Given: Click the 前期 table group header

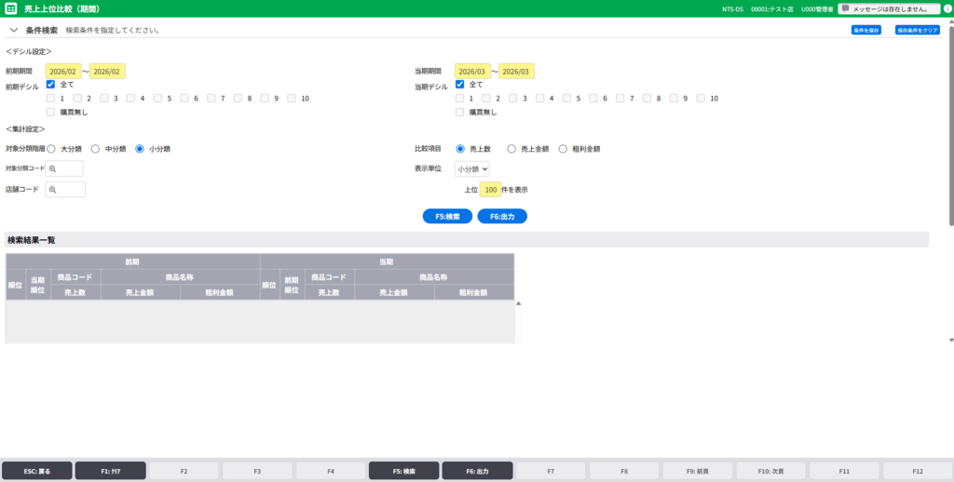Looking at the screenshot, I should (x=132, y=261).
